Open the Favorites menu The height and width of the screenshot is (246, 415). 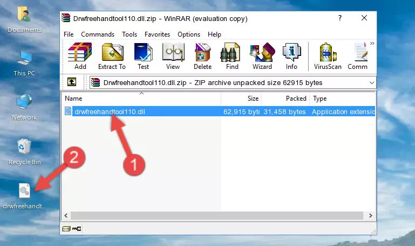point(157,34)
